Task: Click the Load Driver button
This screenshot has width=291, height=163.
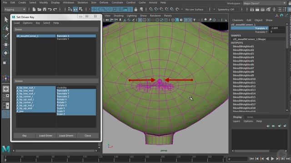Action: click(x=45, y=135)
